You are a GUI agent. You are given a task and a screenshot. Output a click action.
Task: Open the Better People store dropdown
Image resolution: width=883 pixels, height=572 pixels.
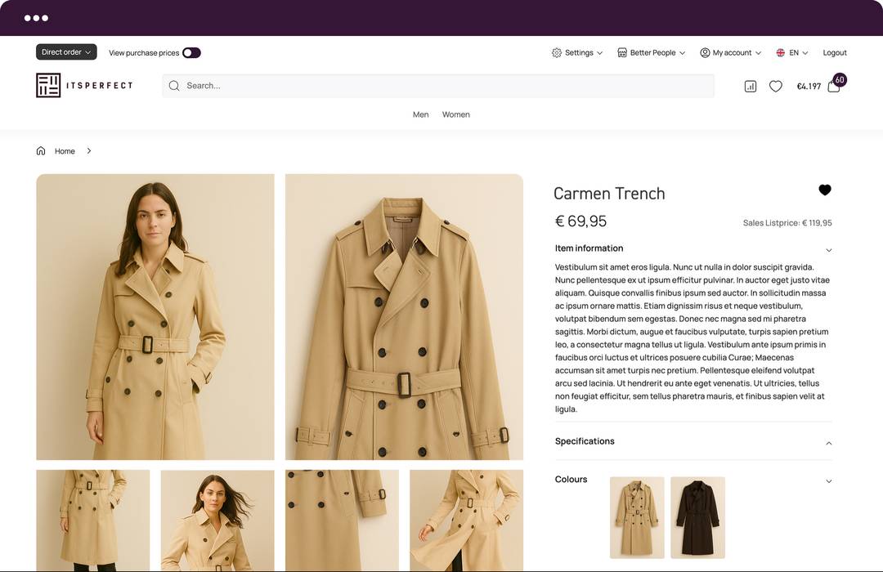coord(651,52)
